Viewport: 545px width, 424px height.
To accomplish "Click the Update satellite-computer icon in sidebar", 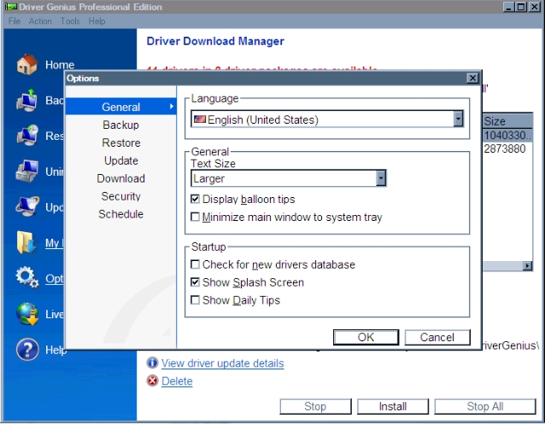I will (x=27, y=206).
